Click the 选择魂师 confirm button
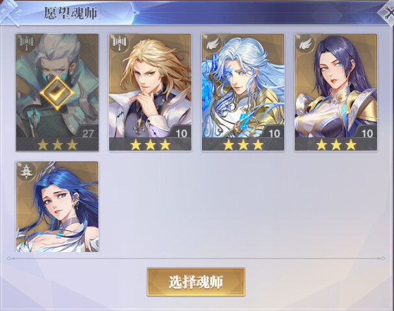Image resolution: width=394 pixels, height=311 pixels. (x=196, y=282)
